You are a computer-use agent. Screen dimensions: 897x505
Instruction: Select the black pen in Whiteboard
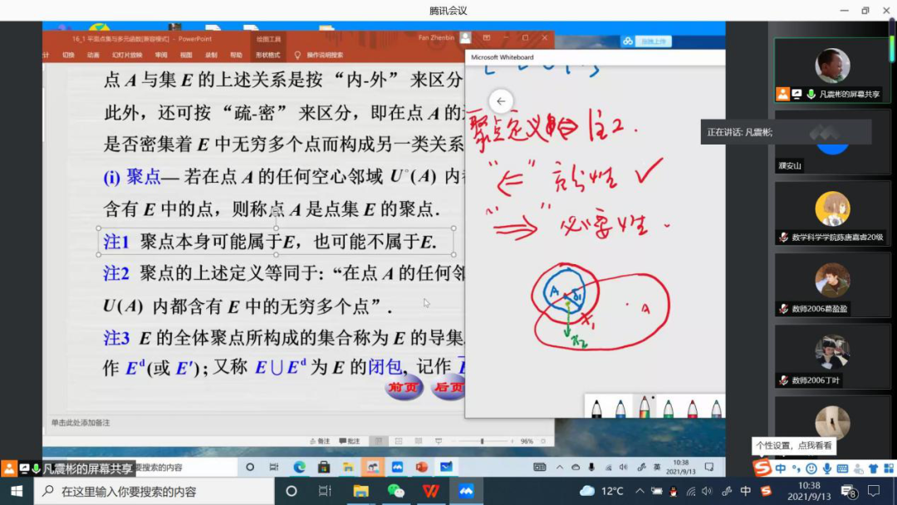point(596,408)
